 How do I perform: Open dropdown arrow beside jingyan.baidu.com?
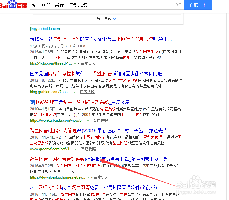(x=63, y=29)
